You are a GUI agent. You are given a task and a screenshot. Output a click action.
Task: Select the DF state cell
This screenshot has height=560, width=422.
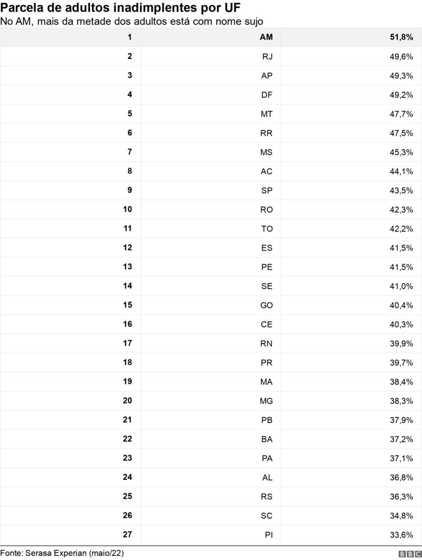267,95
